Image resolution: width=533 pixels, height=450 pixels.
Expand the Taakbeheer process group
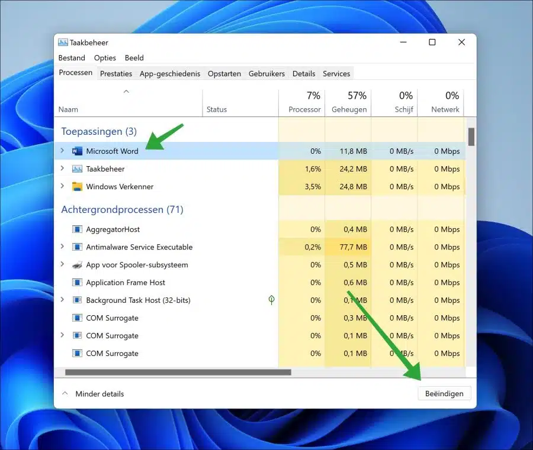coord(62,168)
